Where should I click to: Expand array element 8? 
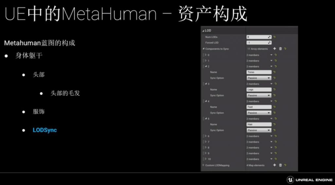pyautogui.click(x=206, y=147)
